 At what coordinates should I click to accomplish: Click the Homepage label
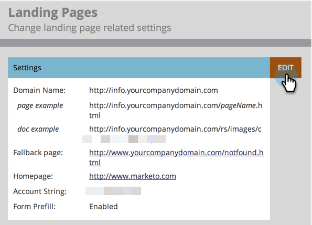click(33, 176)
